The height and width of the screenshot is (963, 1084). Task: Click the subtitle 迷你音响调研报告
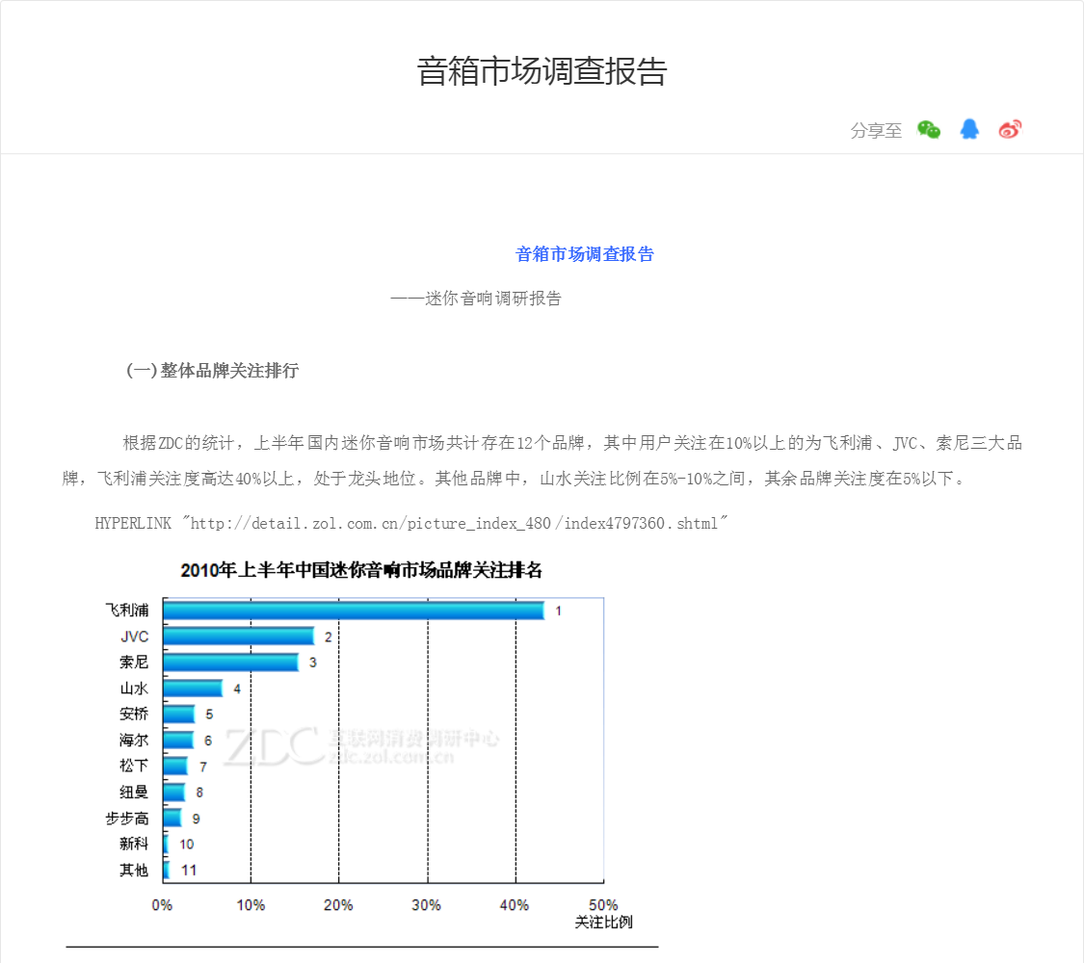(476, 299)
